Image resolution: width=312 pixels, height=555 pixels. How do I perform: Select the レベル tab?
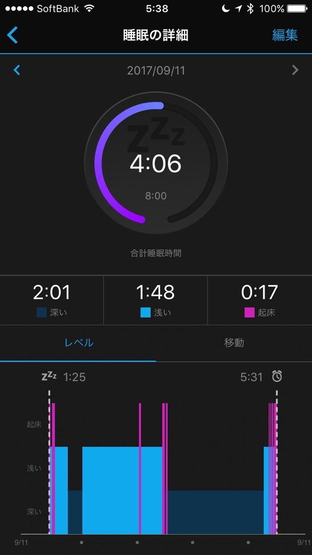pos(78,343)
